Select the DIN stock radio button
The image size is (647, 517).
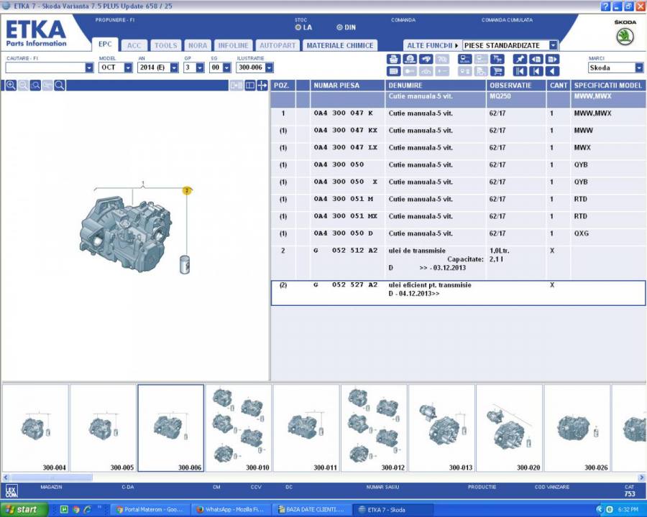340,27
